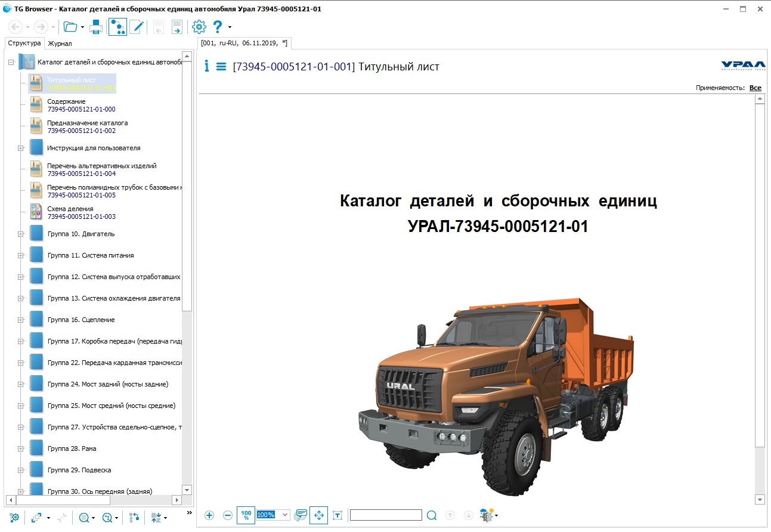Select Группа 25. Мост средний item

[x=112, y=406]
